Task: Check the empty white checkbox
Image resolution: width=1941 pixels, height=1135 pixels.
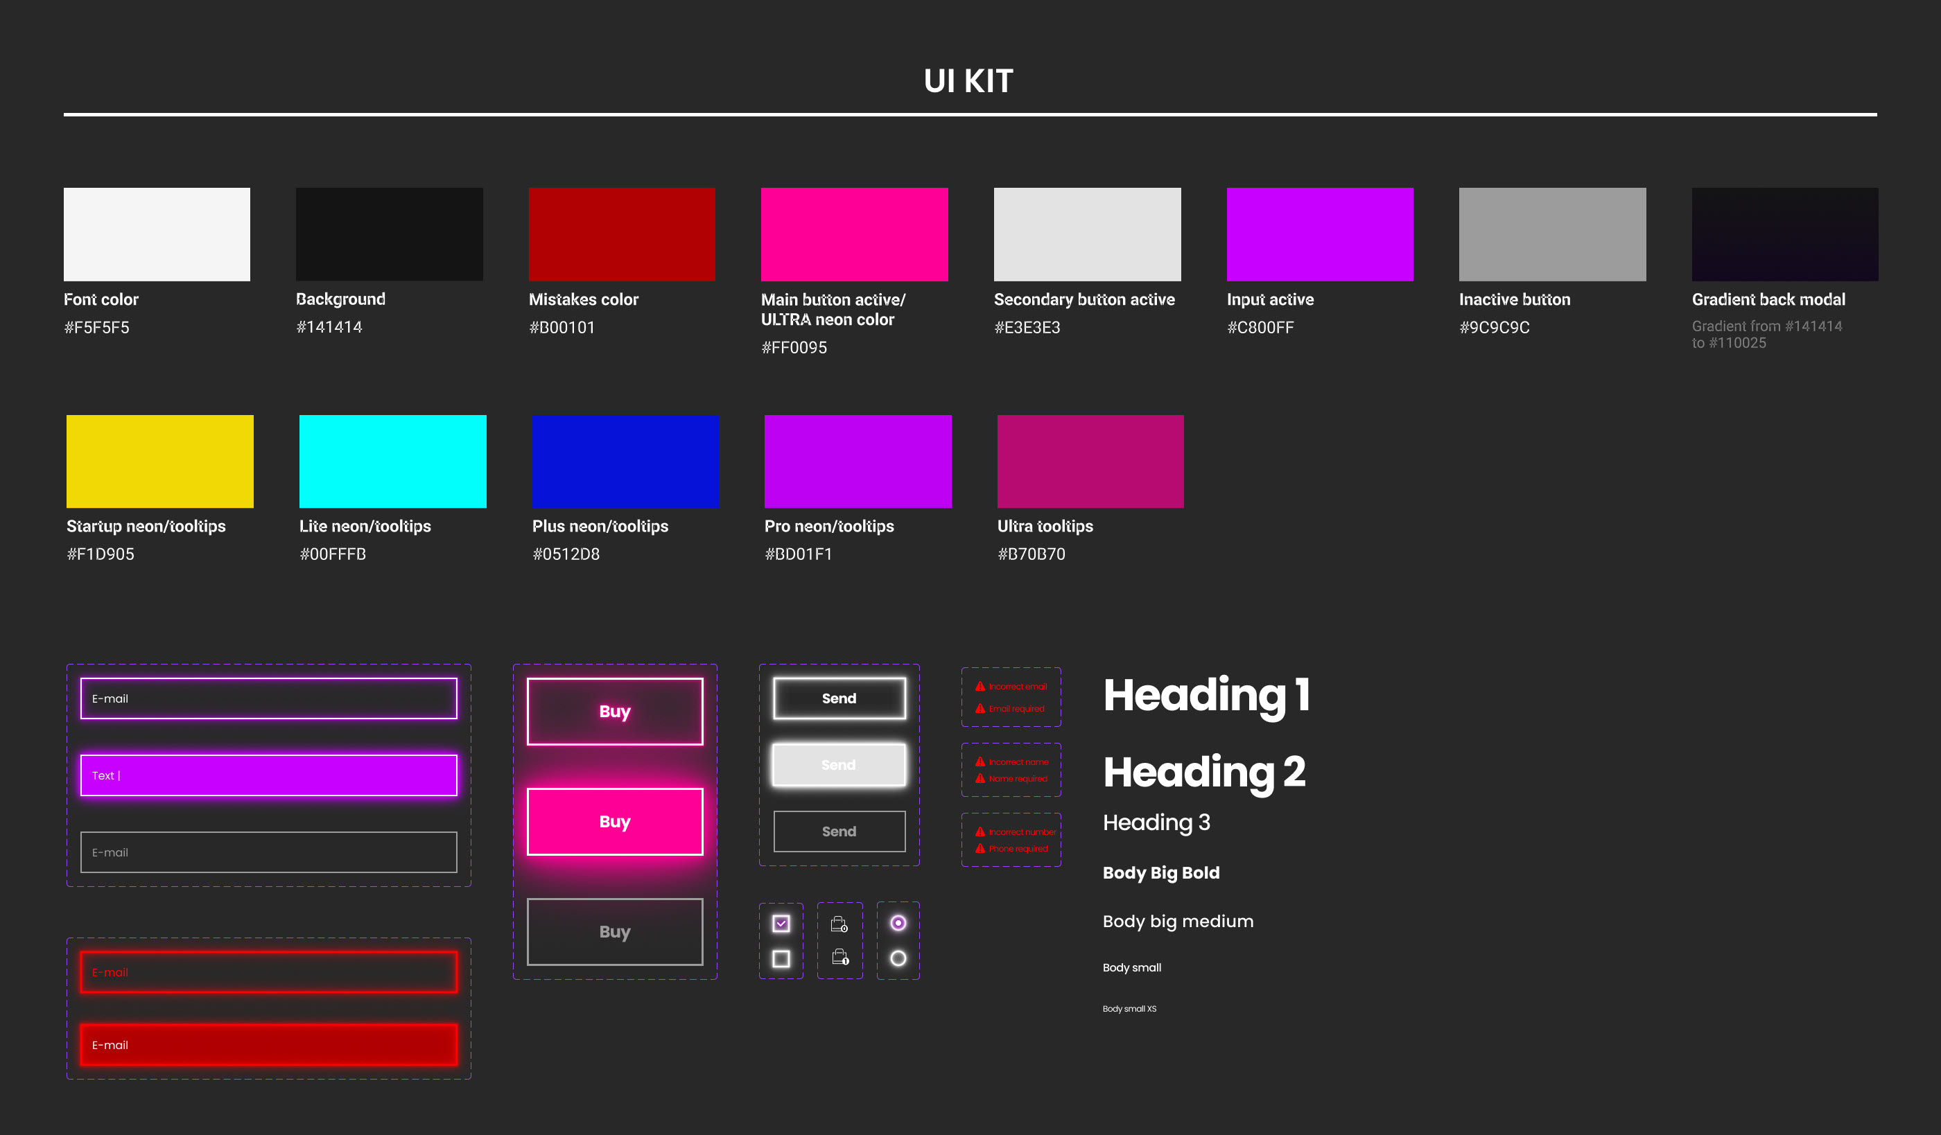Action: 781,959
